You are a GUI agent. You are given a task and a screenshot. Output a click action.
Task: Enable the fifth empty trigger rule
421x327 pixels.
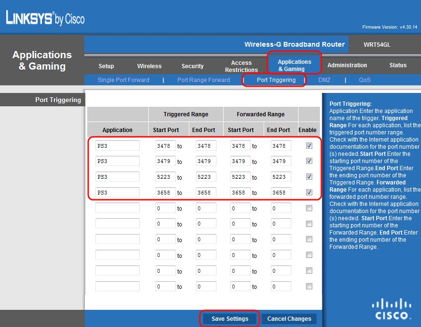click(x=309, y=208)
